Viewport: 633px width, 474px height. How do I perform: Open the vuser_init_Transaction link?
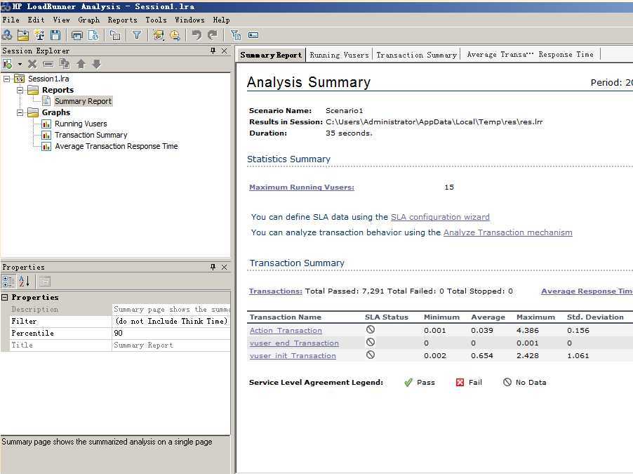[293, 355]
